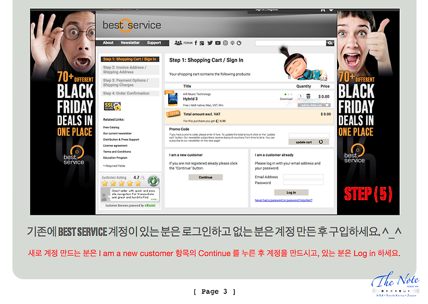The image size is (428, 304).
Task: Focus the site search field
Action: [291, 43]
